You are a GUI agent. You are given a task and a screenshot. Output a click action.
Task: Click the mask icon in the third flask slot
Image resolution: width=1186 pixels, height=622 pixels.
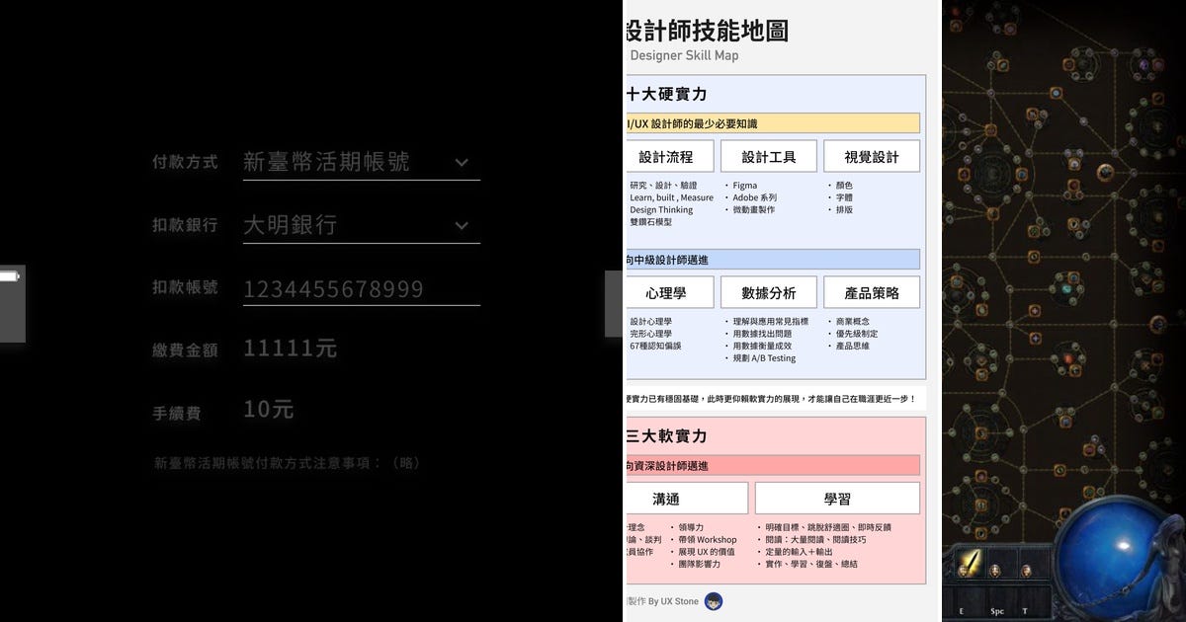click(1026, 572)
